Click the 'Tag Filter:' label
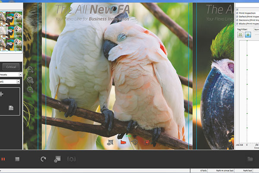 pyautogui.click(x=242, y=29)
